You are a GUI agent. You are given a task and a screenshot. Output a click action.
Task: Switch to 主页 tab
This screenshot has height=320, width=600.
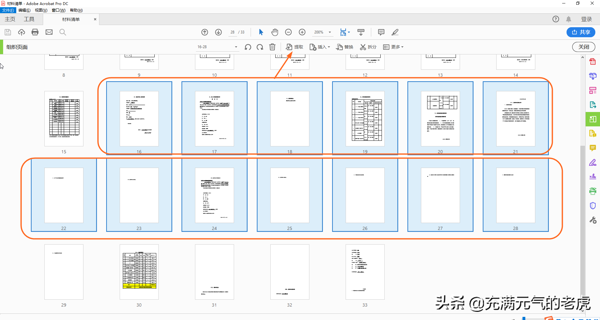10,19
